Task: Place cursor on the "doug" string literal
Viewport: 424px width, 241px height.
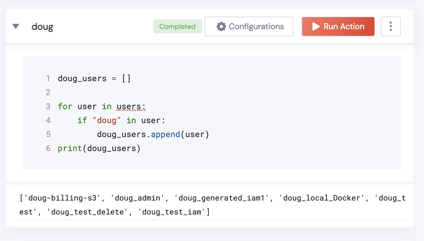Action: pyautogui.click(x=107, y=120)
